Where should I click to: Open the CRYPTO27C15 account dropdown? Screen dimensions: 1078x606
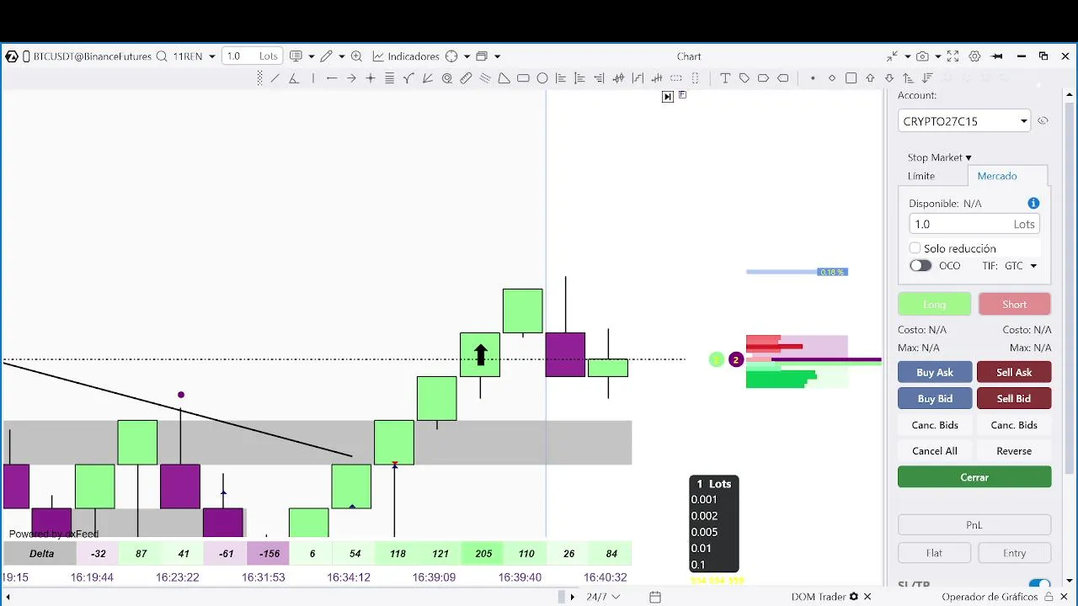click(963, 121)
